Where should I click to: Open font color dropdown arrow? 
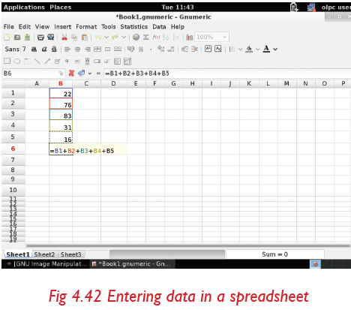click(x=275, y=50)
